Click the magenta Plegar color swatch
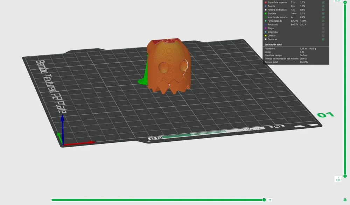This screenshot has height=205, width=350. 266,28
